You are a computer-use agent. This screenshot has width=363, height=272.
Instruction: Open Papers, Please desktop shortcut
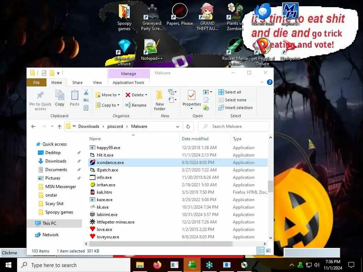tap(180, 14)
